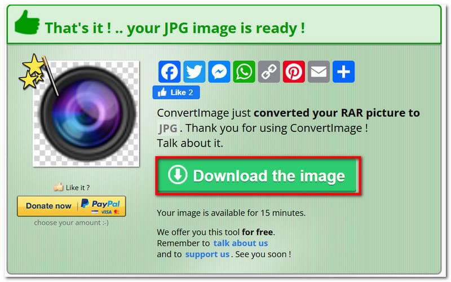Open the support us link
Image resolution: width=451 pixels, height=282 pixels.
click(x=207, y=254)
